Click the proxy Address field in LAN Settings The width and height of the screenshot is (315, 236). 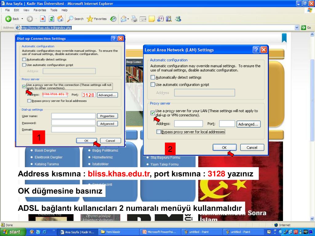189,124
